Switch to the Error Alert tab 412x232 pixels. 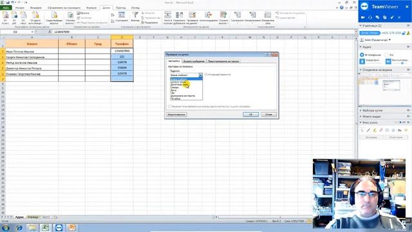(x=223, y=61)
